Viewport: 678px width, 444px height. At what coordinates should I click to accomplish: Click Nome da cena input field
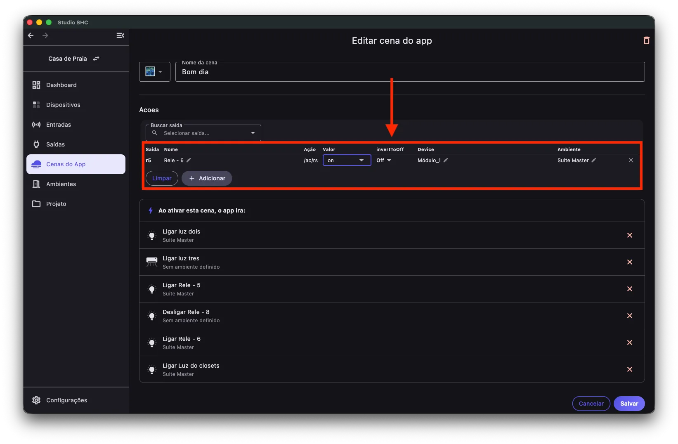coord(410,72)
